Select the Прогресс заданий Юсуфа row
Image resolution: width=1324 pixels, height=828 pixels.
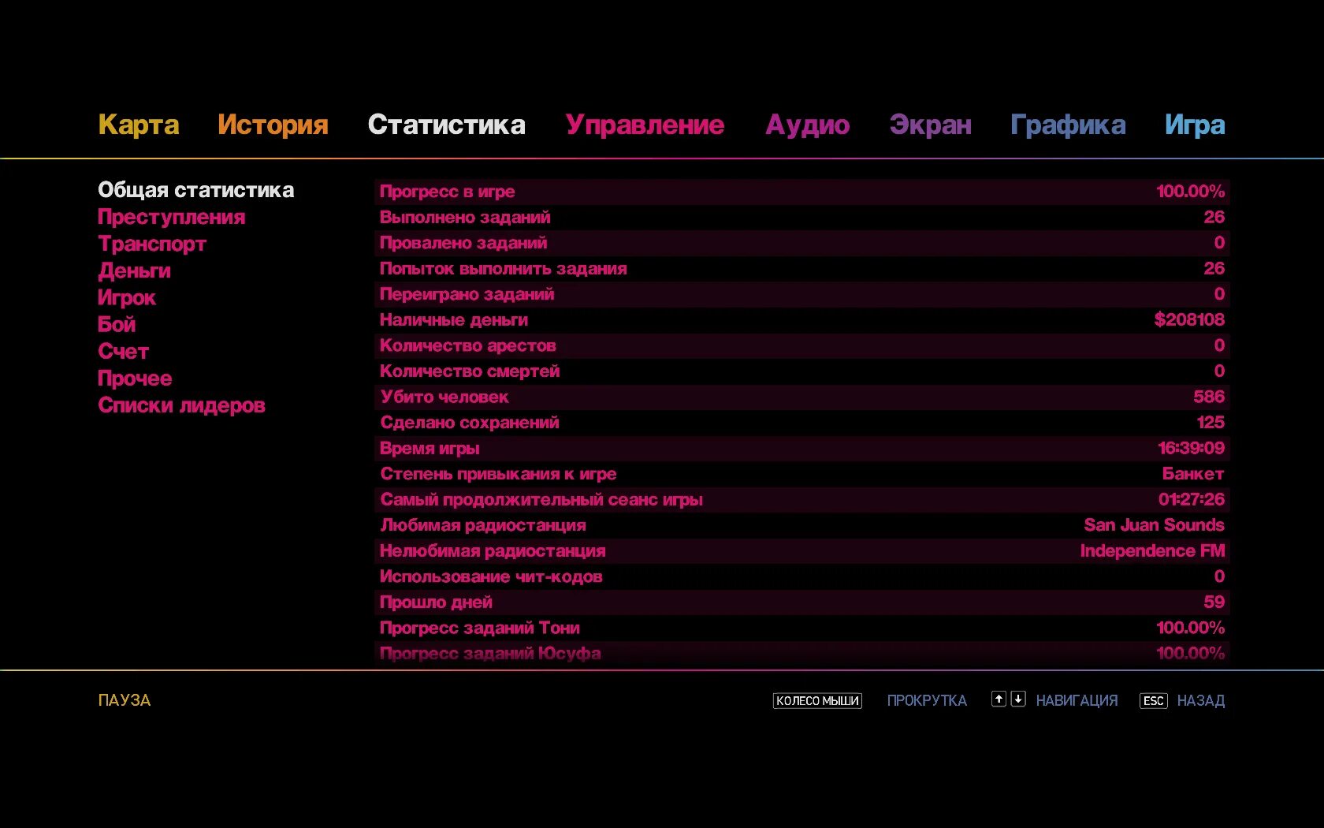click(x=802, y=653)
